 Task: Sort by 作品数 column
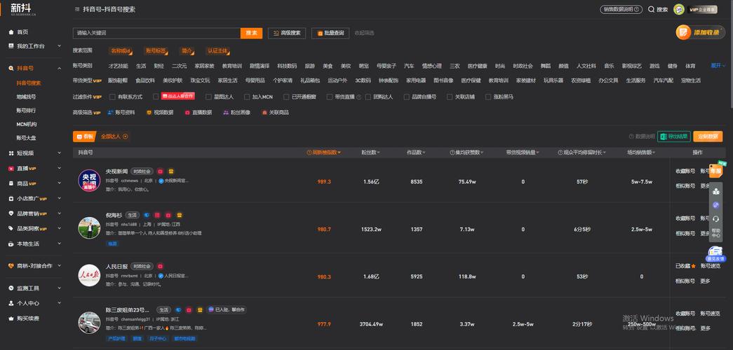coord(416,153)
